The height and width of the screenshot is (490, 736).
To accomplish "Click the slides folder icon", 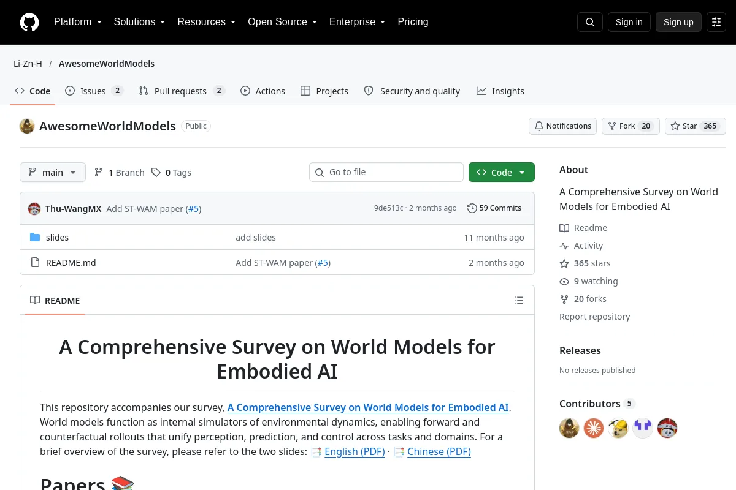I will (35, 238).
